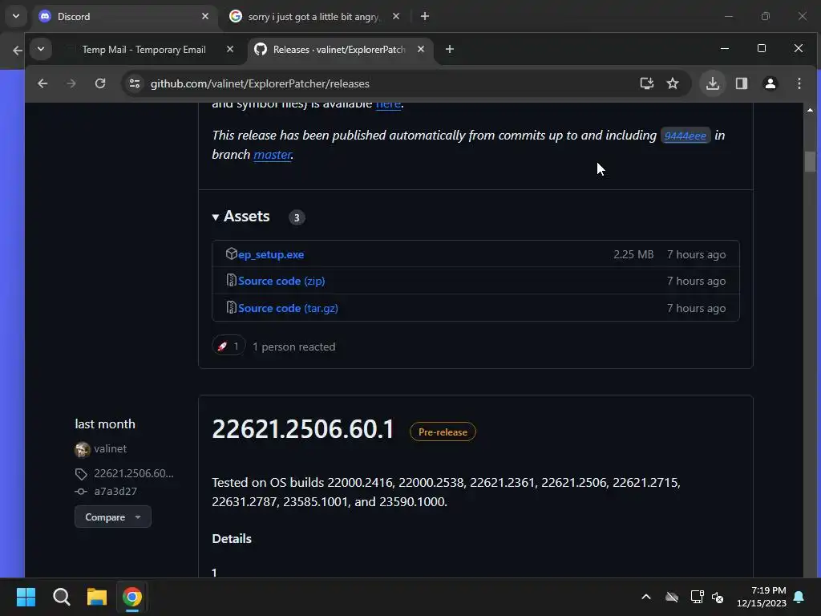Open a new tab in the GitHub window
Image resolution: width=821 pixels, height=616 pixels.
point(449,49)
